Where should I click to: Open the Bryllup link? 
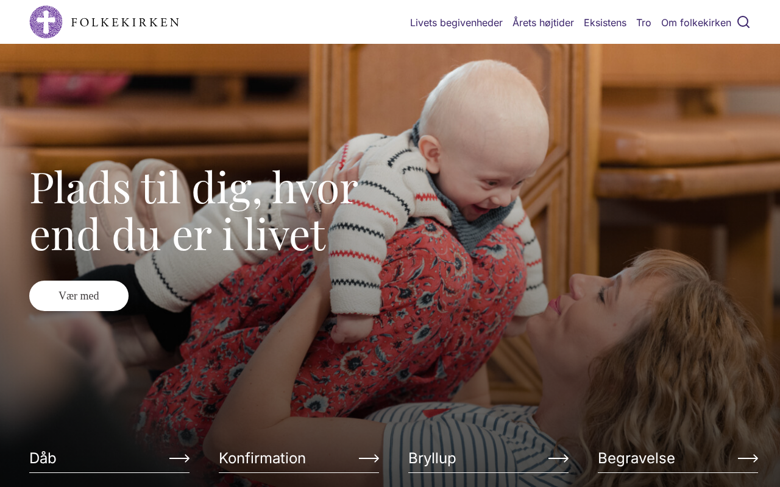(432, 458)
